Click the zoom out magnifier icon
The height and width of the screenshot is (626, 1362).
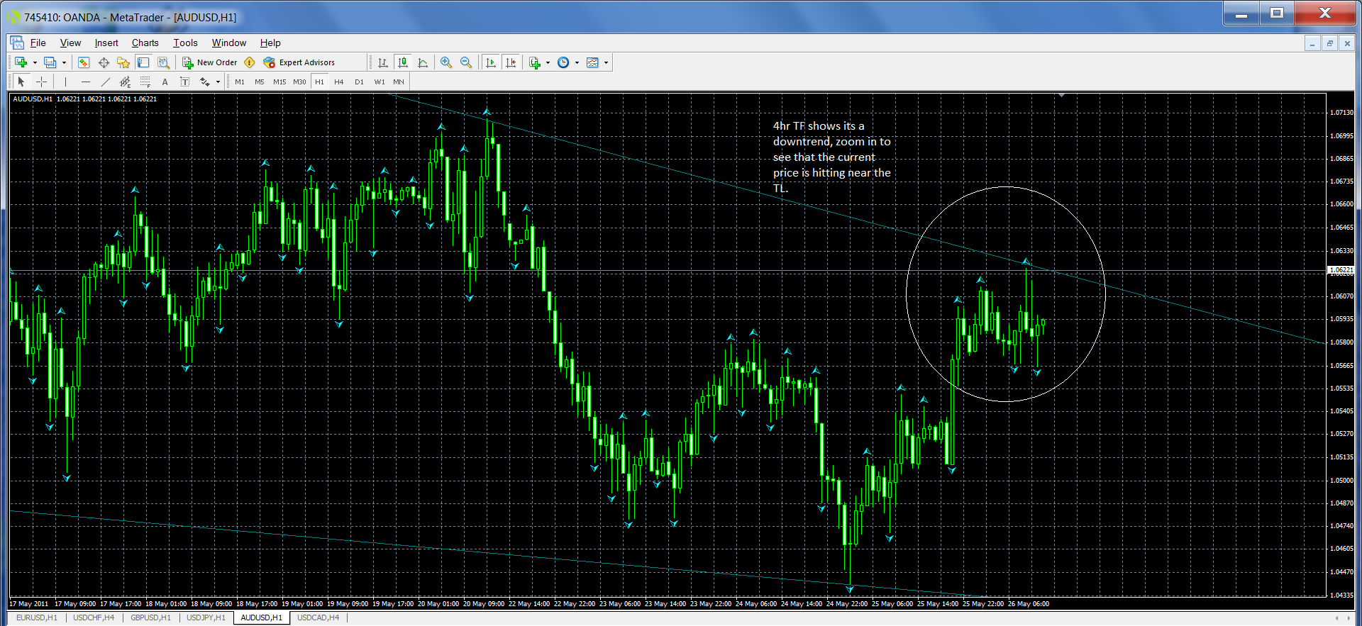[x=466, y=62]
